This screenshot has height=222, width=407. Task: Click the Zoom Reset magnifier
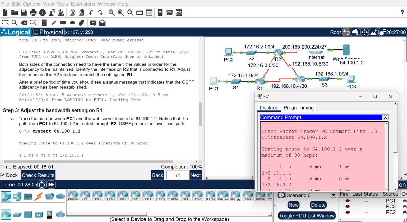[x=121, y=13]
